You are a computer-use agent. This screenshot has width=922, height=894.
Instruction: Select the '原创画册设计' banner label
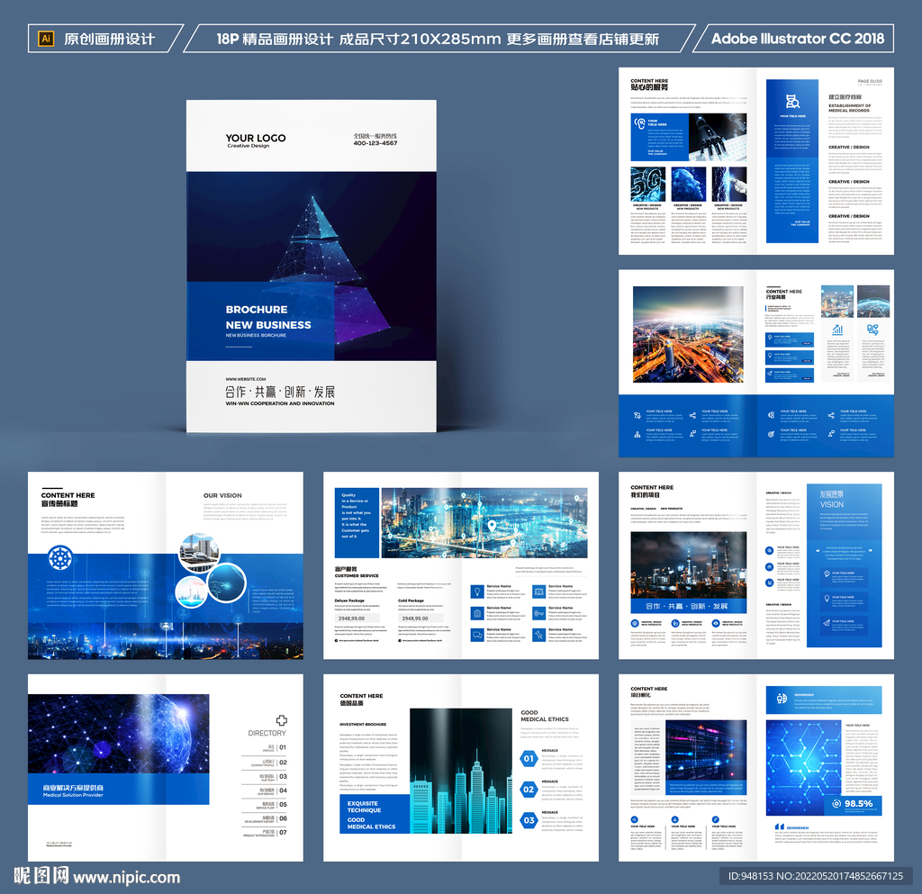coord(110,39)
